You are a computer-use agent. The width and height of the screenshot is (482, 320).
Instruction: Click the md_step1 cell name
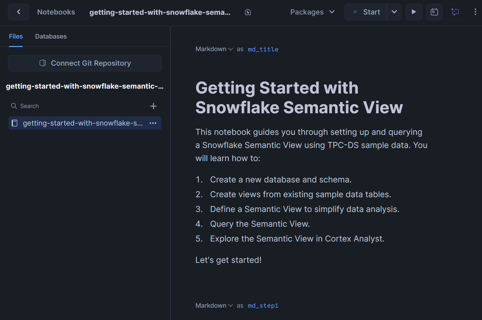pyautogui.click(x=263, y=306)
